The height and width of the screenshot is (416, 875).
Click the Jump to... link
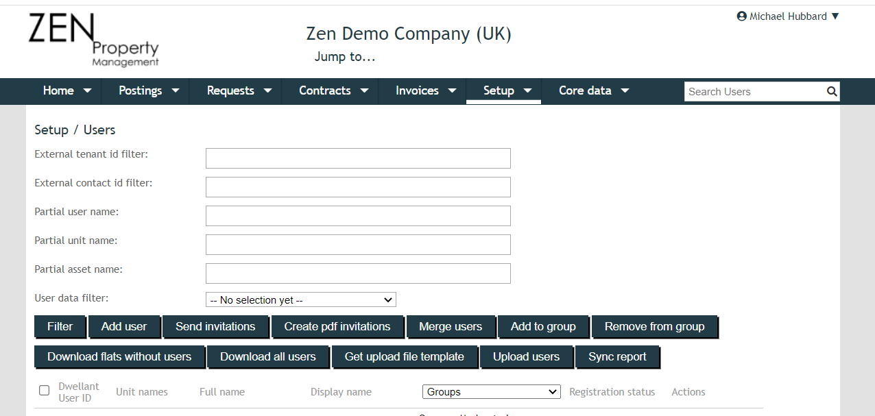345,57
